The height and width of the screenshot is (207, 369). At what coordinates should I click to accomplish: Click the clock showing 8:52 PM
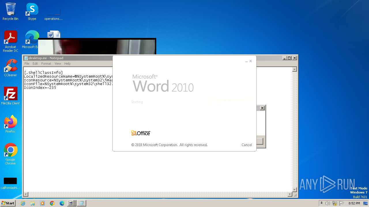[354, 203]
